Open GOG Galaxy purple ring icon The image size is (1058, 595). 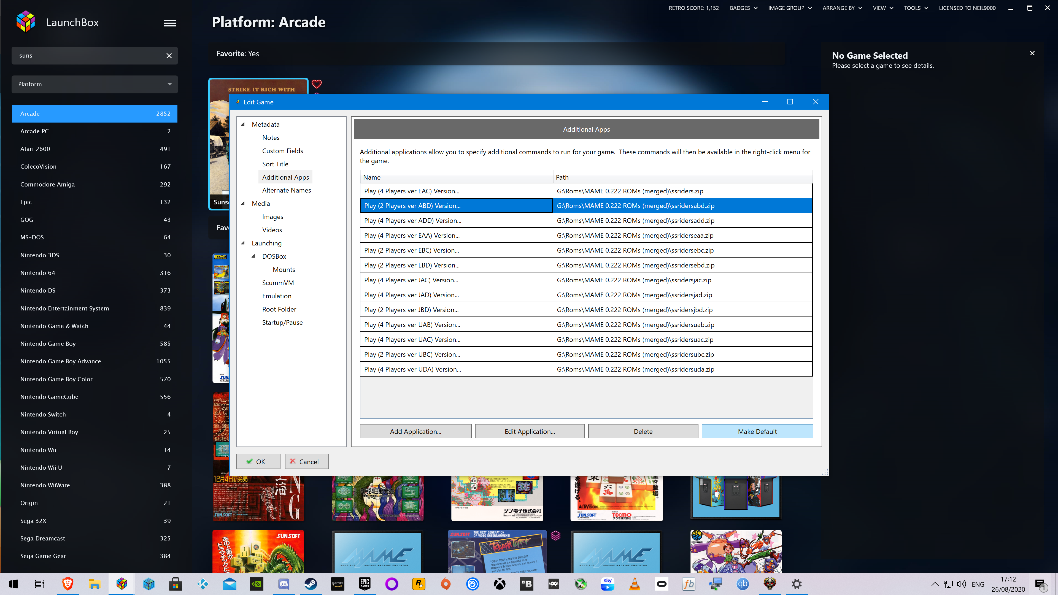pyautogui.click(x=392, y=583)
